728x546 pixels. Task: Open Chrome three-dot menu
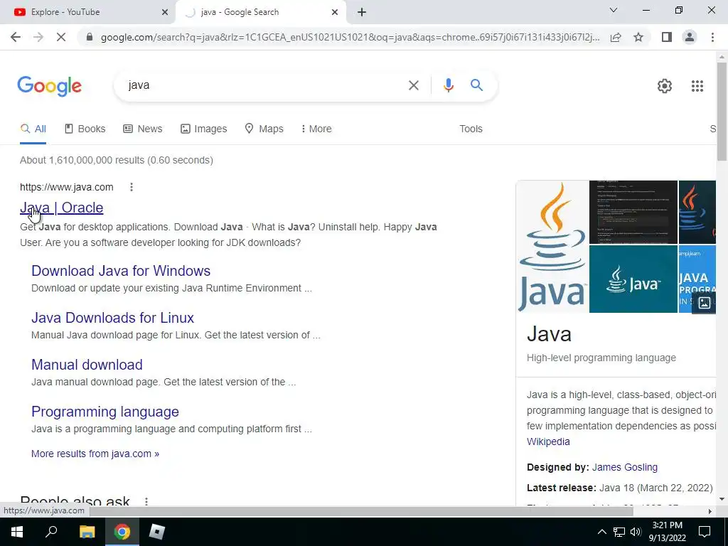[x=712, y=37]
